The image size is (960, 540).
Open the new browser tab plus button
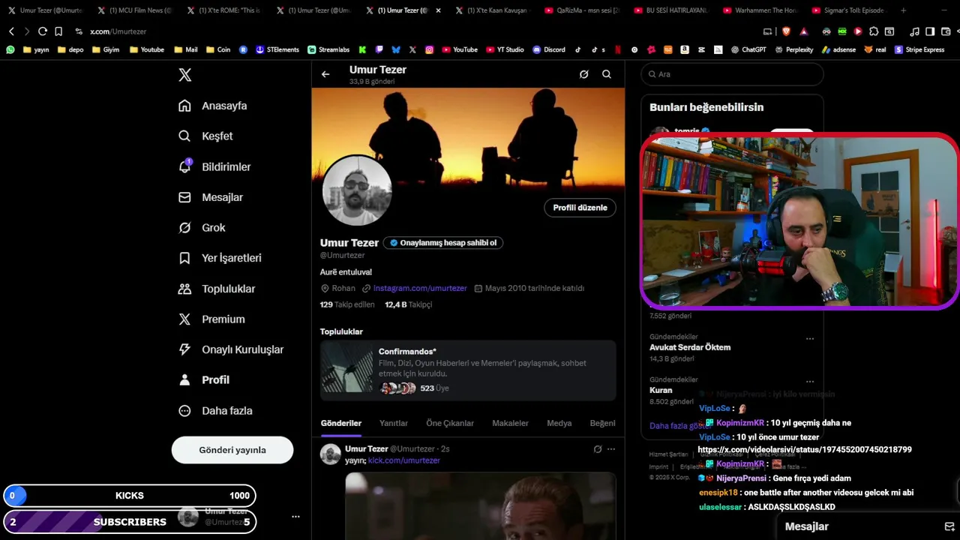903,10
